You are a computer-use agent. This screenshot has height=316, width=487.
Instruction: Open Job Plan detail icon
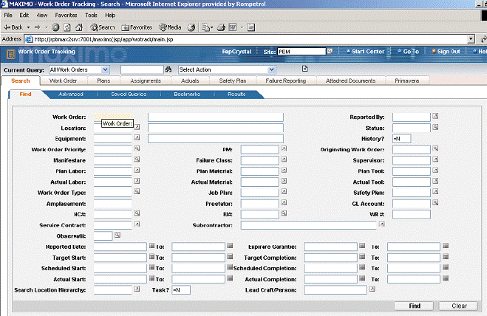pos(284,192)
